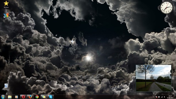
Task: Launch Google Chrome from the taskbar
Action: tap(37, 97)
